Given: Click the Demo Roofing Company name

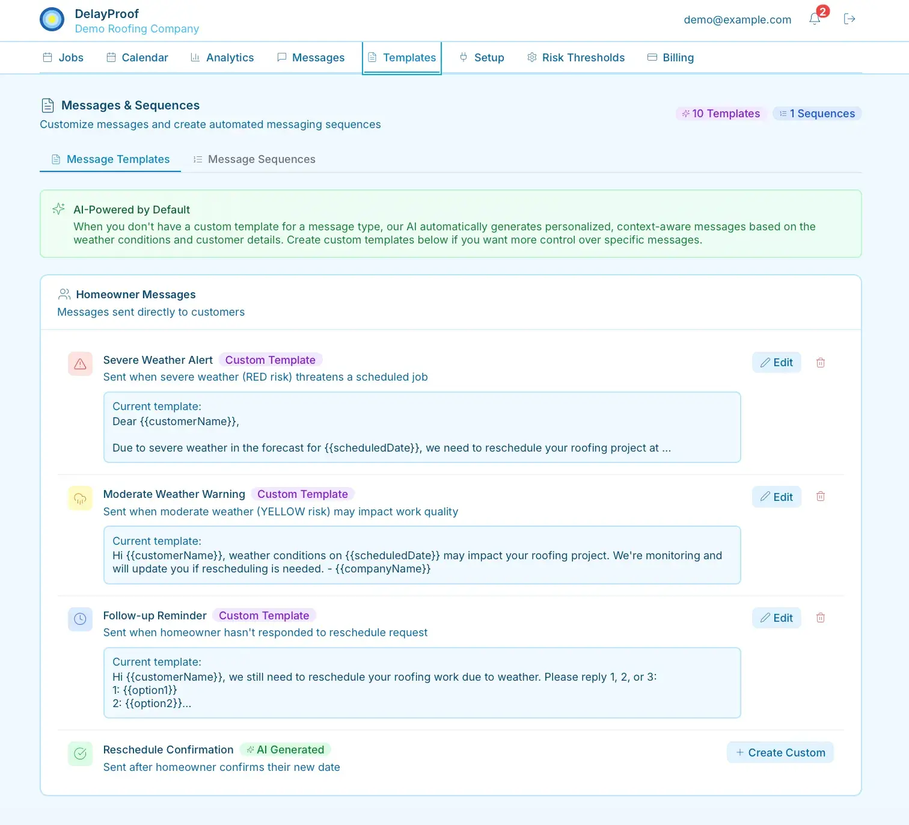Looking at the screenshot, I should coord(137,29).
